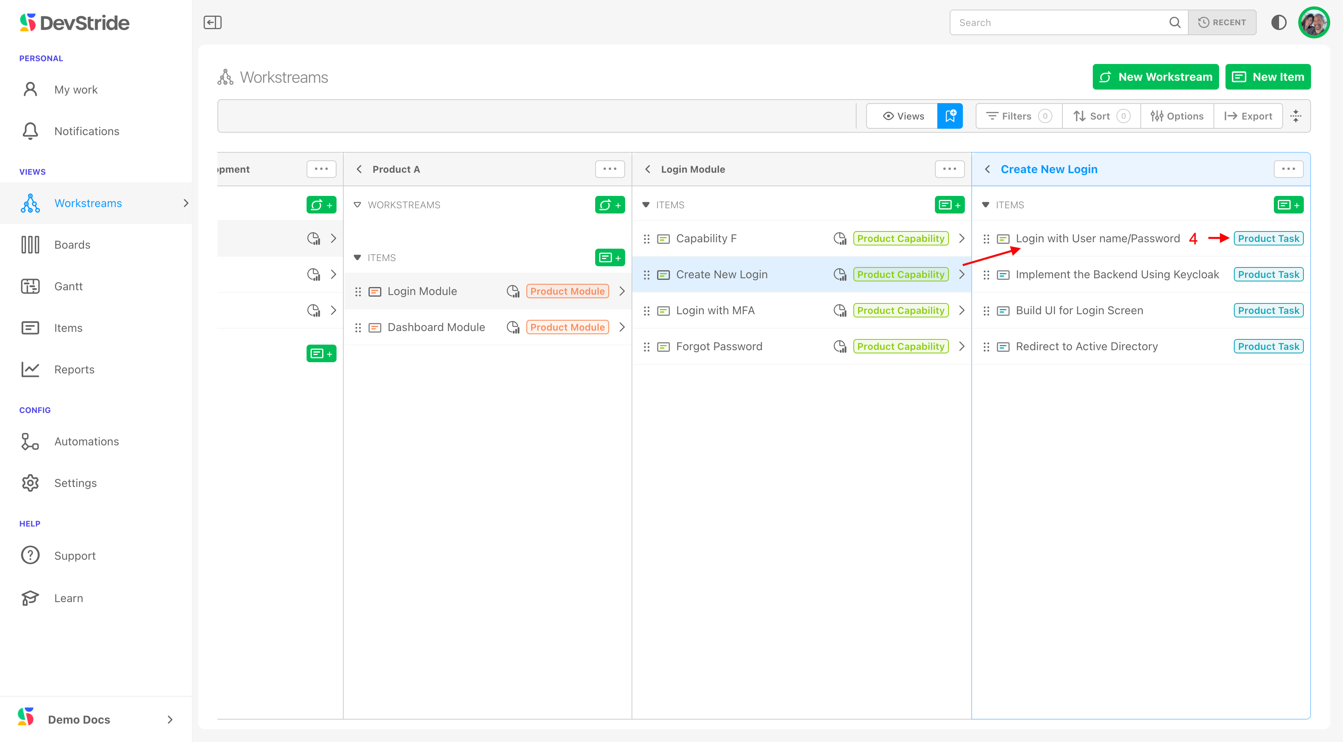Click the New Workstream button
1343x742 pixels.
1155,77
